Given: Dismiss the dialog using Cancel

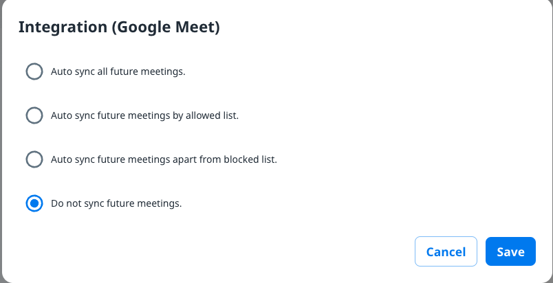Looking at the screenshot, I should (446, 251).
